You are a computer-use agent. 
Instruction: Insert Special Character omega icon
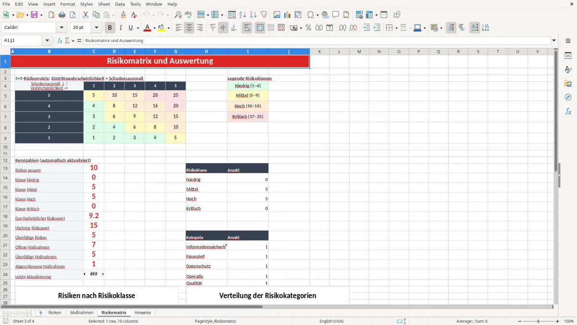point(311,14)
